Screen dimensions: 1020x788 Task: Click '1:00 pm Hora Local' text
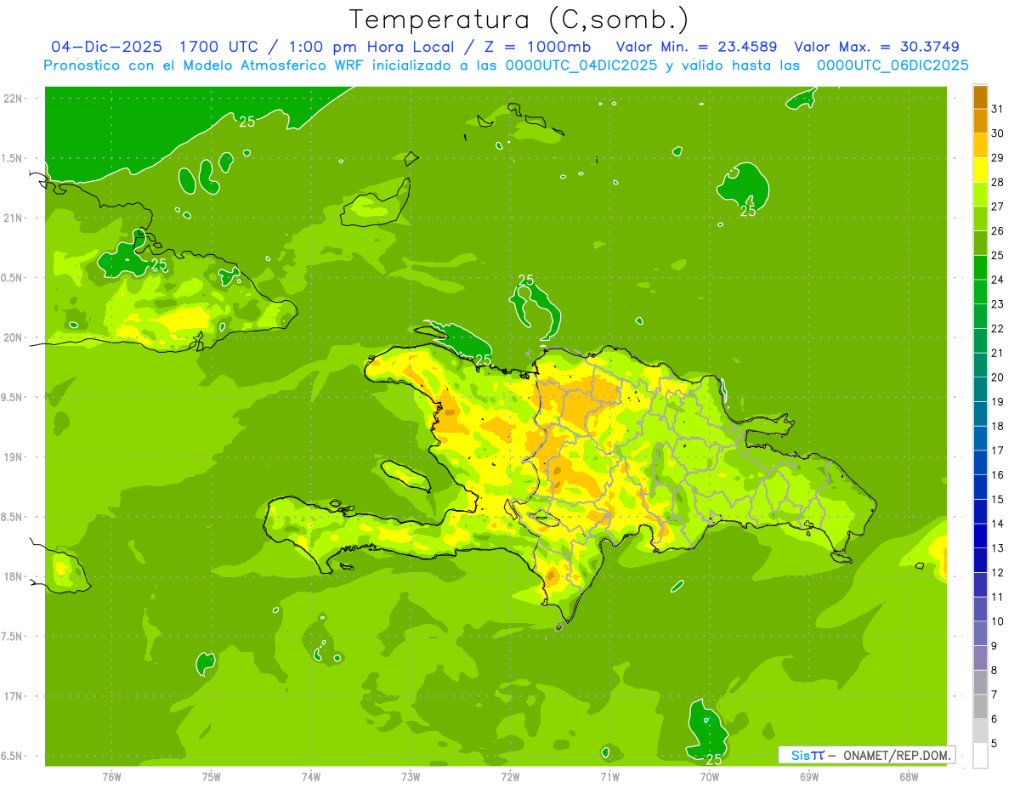(x=375, y=47)
